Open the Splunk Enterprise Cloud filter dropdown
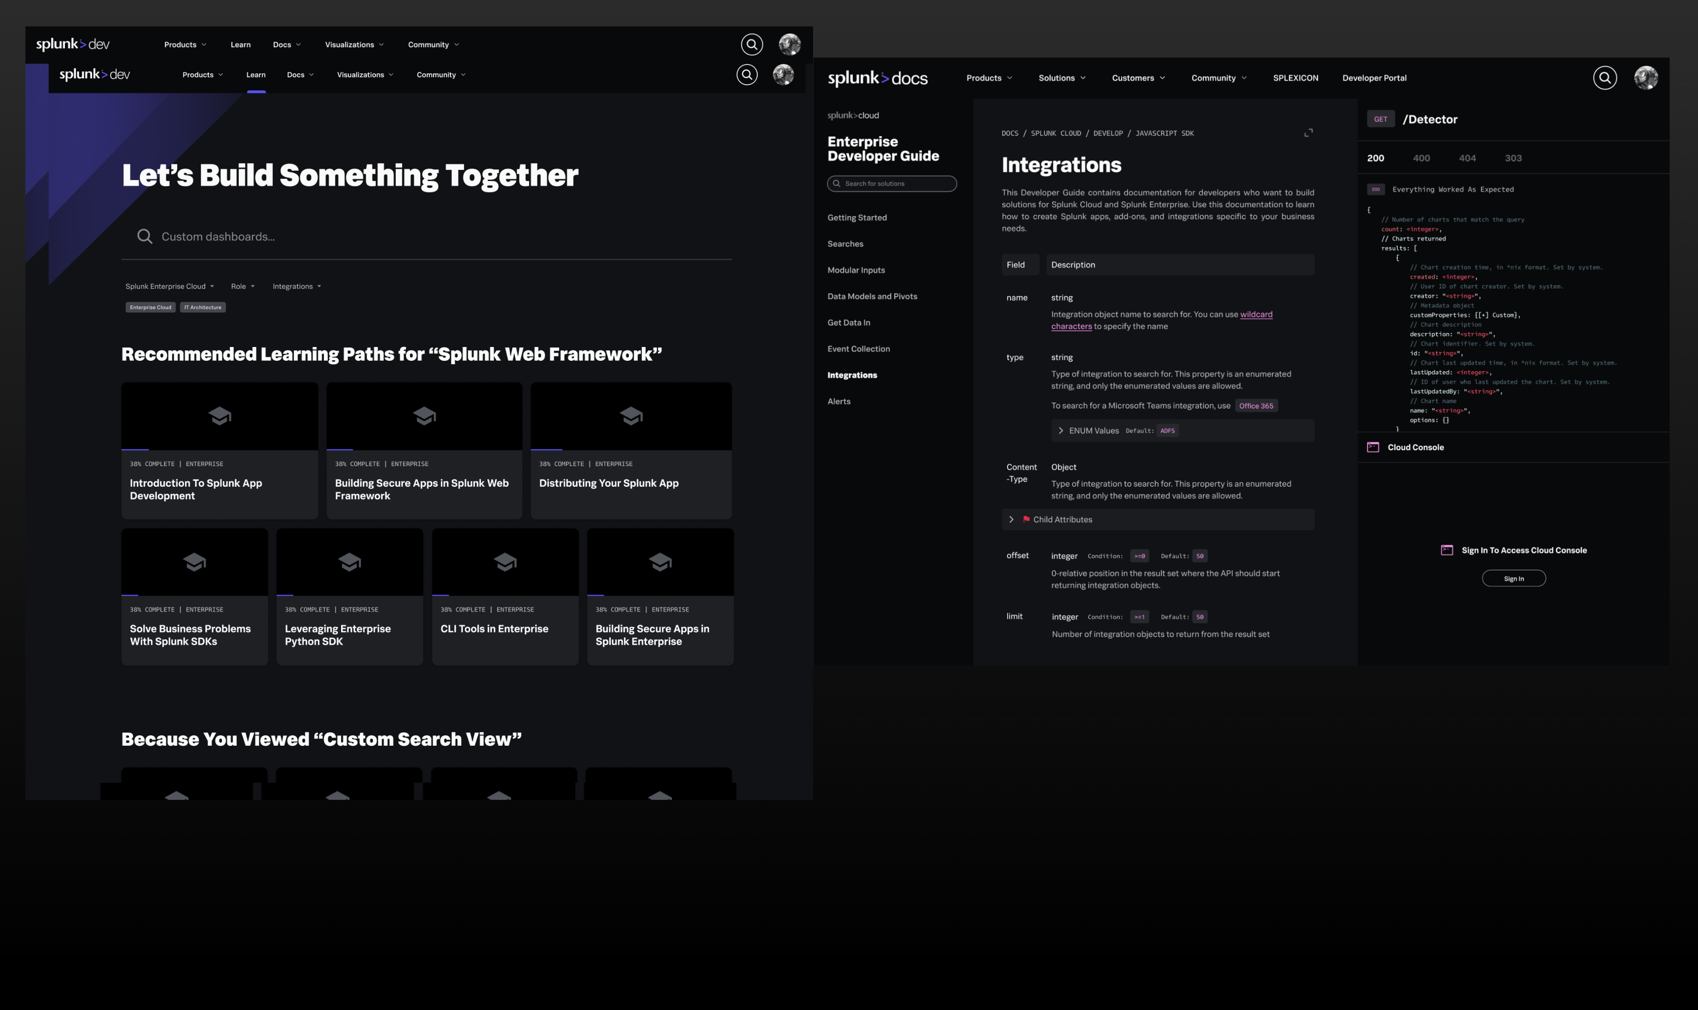This screenshot has width=1698, height=1010. click(169, 286)
